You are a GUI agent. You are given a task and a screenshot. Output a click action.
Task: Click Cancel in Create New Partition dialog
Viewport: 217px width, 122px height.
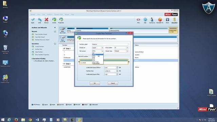tap(113, 83)
